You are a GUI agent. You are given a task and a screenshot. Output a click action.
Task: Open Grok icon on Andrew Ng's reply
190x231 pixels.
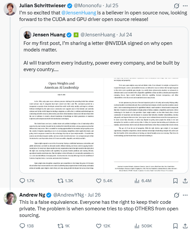pos(176,195)
